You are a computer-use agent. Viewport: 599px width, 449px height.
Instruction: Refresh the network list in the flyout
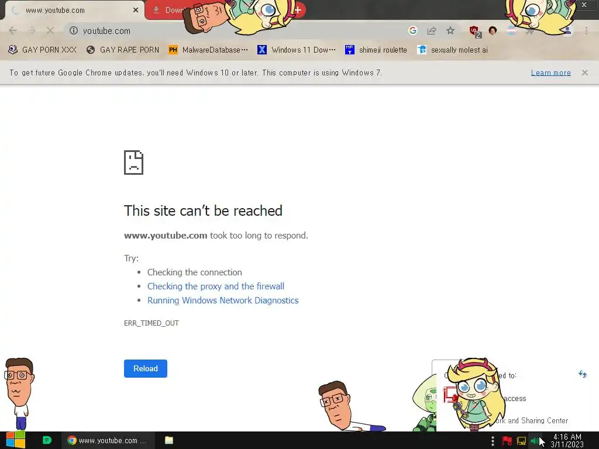tap(582, 374)
